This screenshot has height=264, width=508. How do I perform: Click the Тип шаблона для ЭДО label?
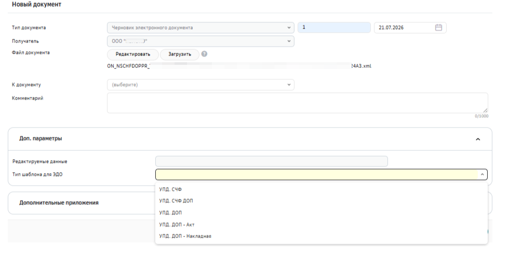(x=37, y=174)
